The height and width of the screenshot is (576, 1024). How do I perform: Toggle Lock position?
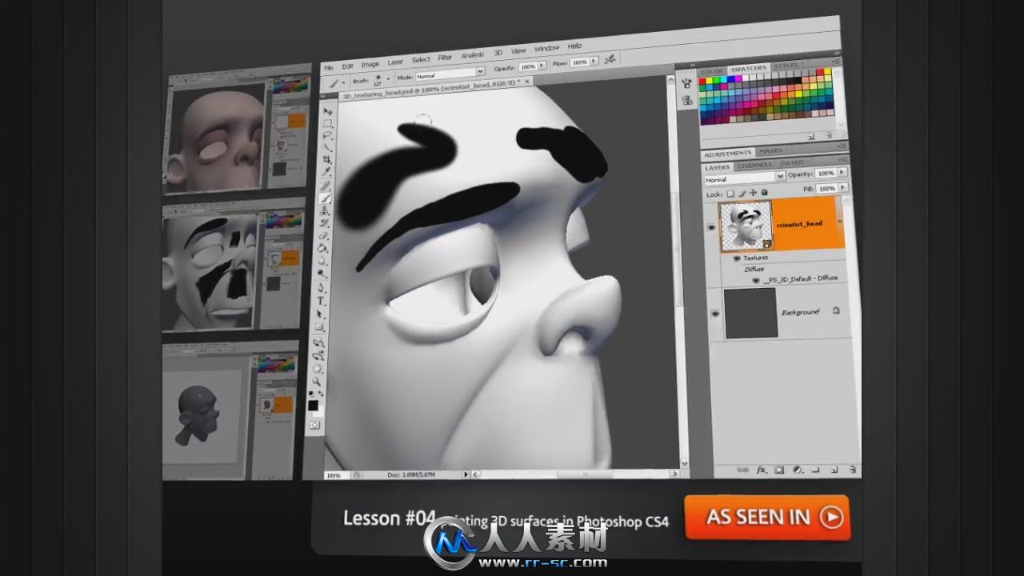click(x=753, y=193)
